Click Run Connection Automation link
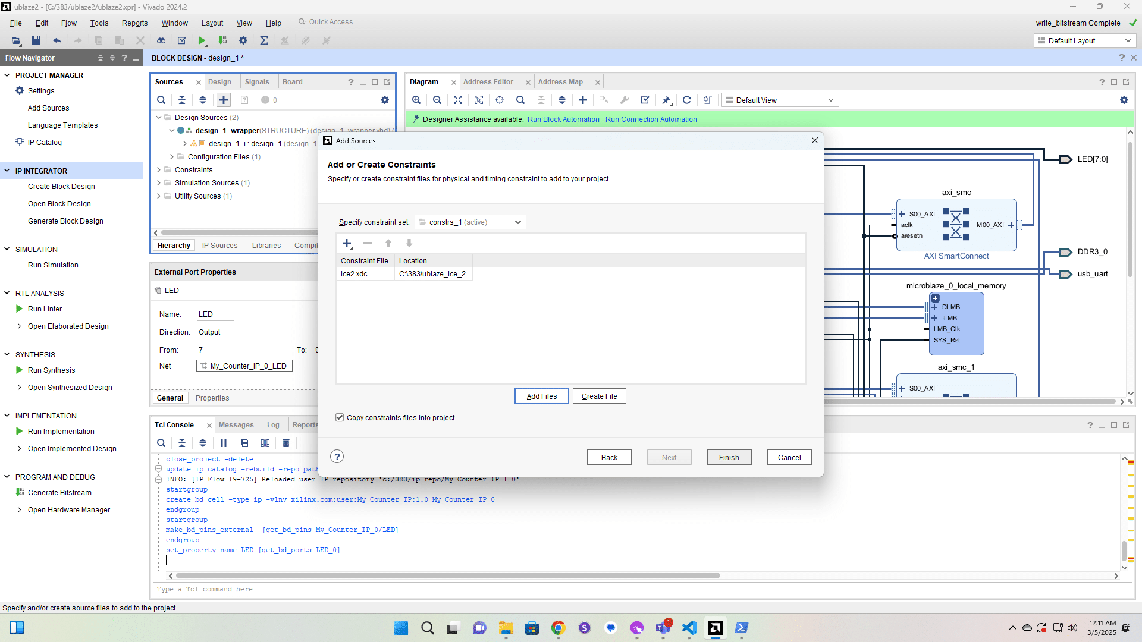Screen dimensions: 1142x642 (x=651, y=119)
